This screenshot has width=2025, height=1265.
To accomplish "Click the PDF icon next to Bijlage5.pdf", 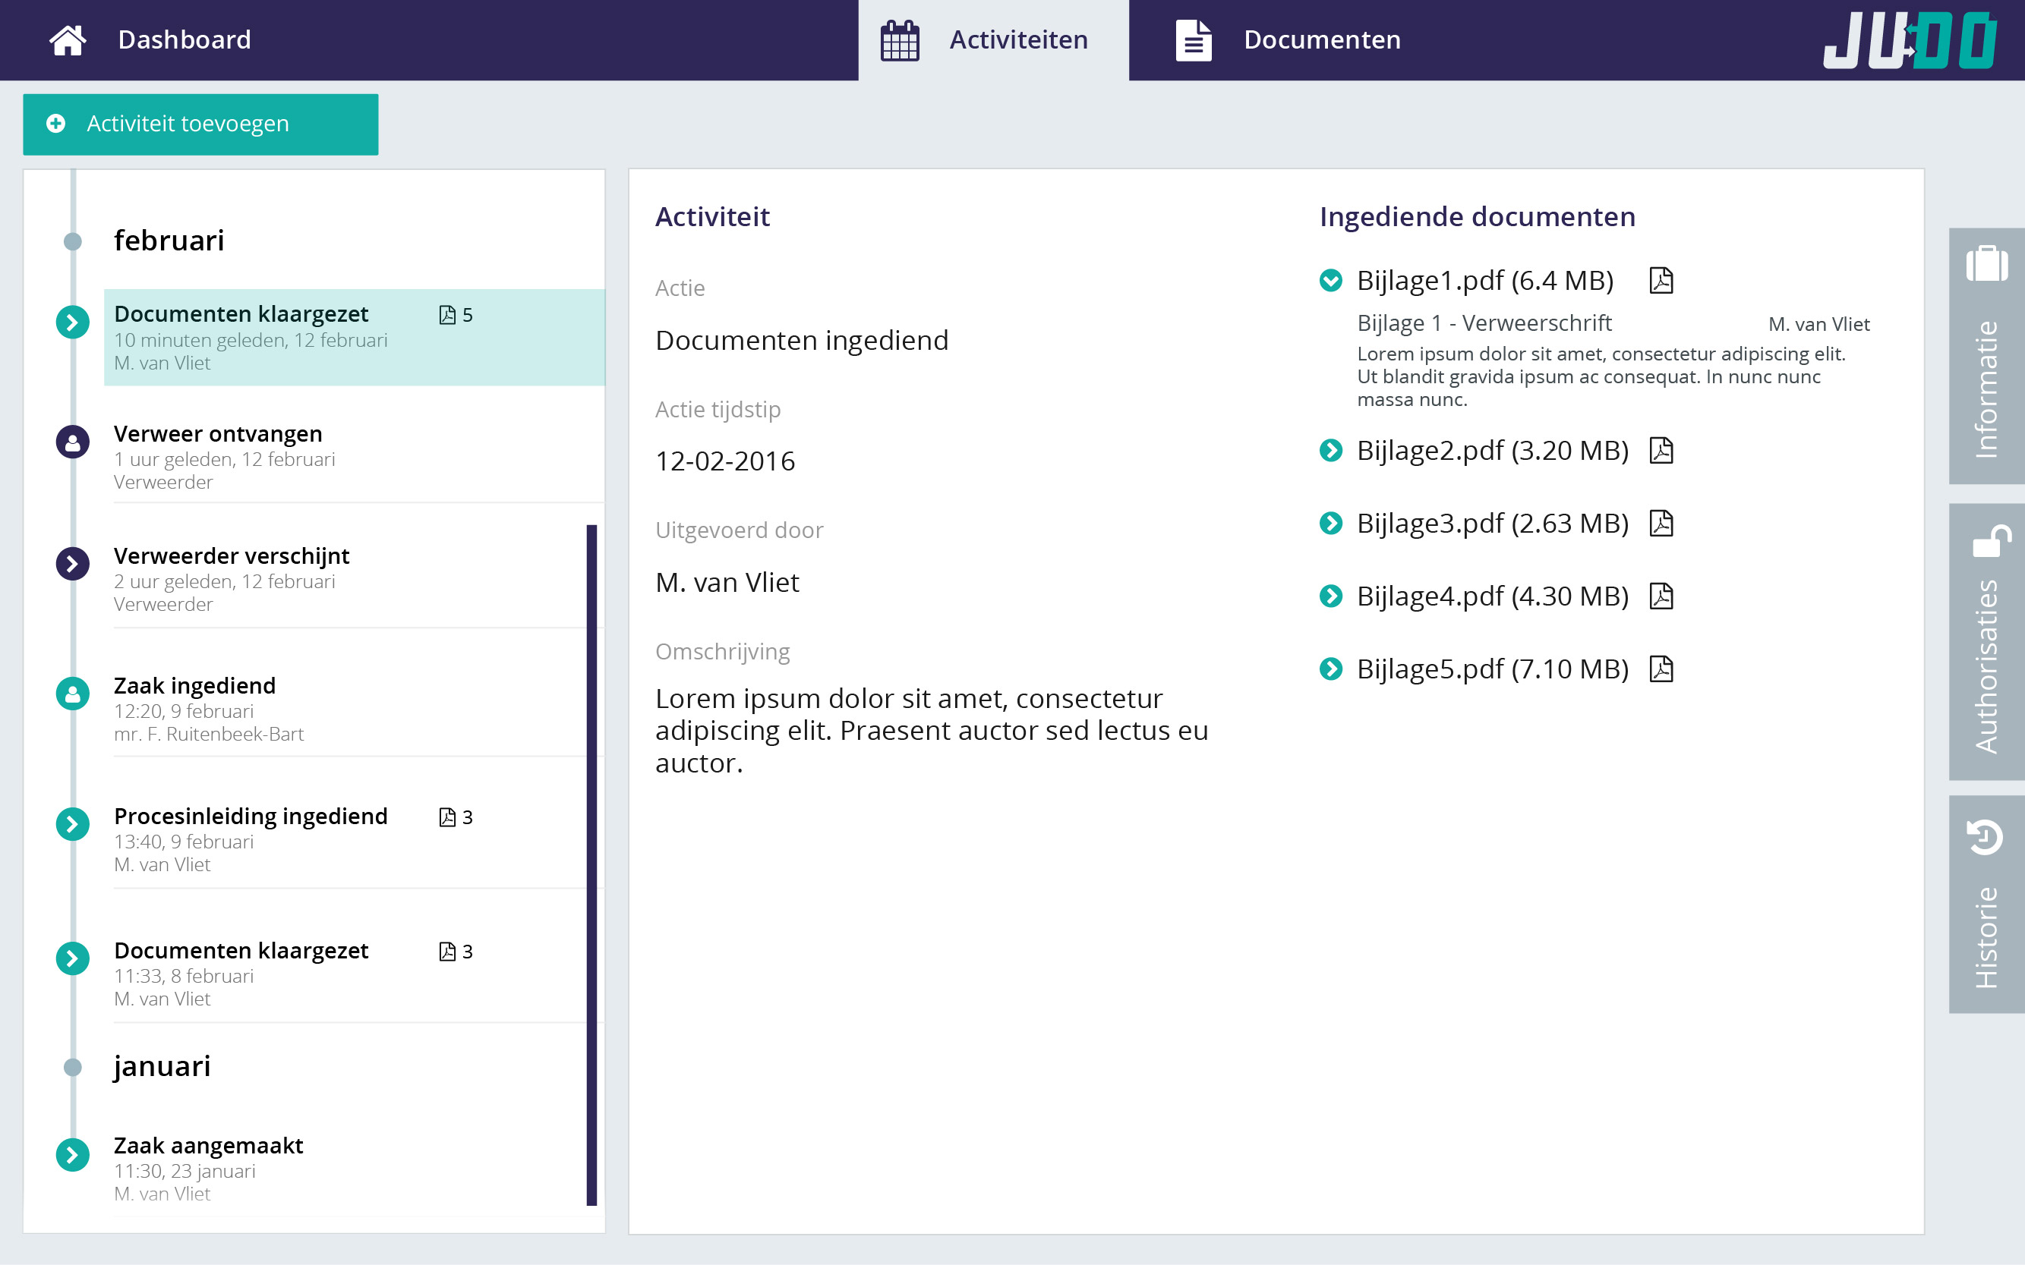I will coord(1661,669).
